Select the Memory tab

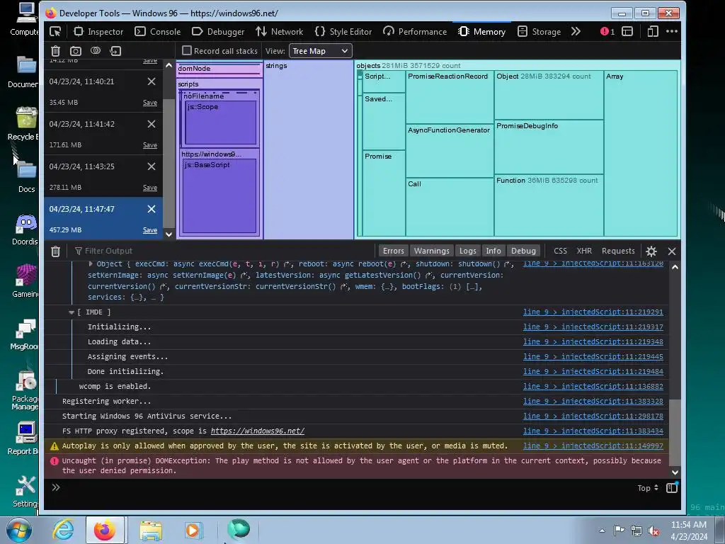point(481,31)
